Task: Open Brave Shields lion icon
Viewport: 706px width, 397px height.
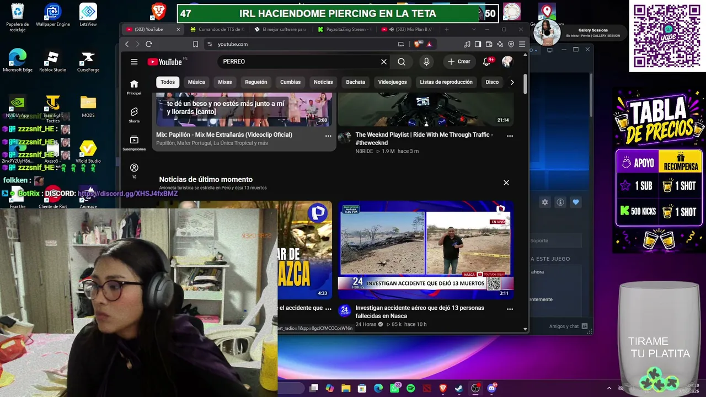Action: [x=418, y=44]
